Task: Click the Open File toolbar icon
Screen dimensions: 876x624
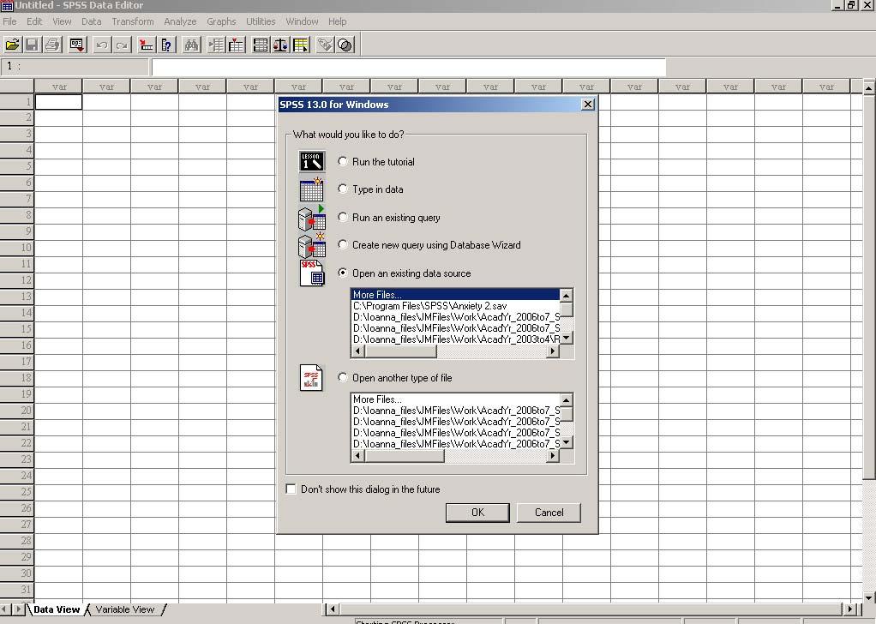Action: click(x=12, y=45)
